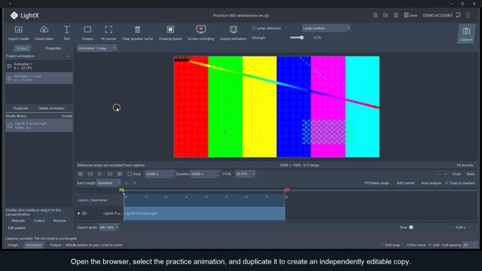The image size is (482, 271).
Task: Open the Cloud video tool
Action: coord(44,33)
